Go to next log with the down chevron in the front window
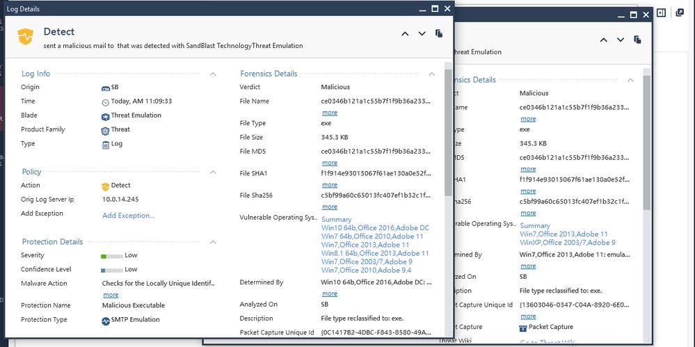 click(x=422, y=33)
